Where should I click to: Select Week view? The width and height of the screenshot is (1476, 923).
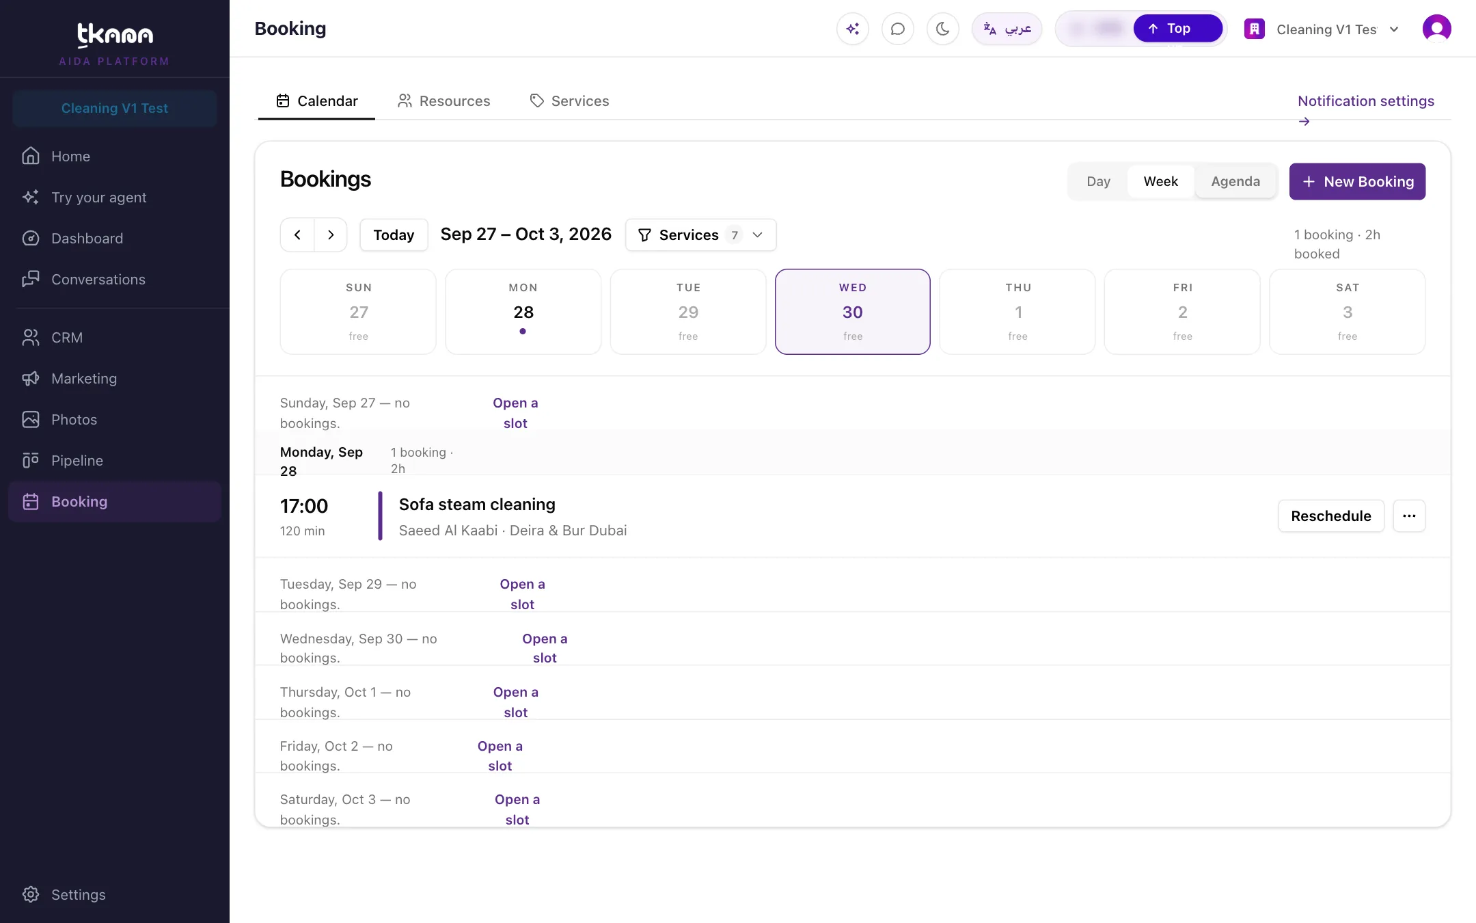[1160, 182]
